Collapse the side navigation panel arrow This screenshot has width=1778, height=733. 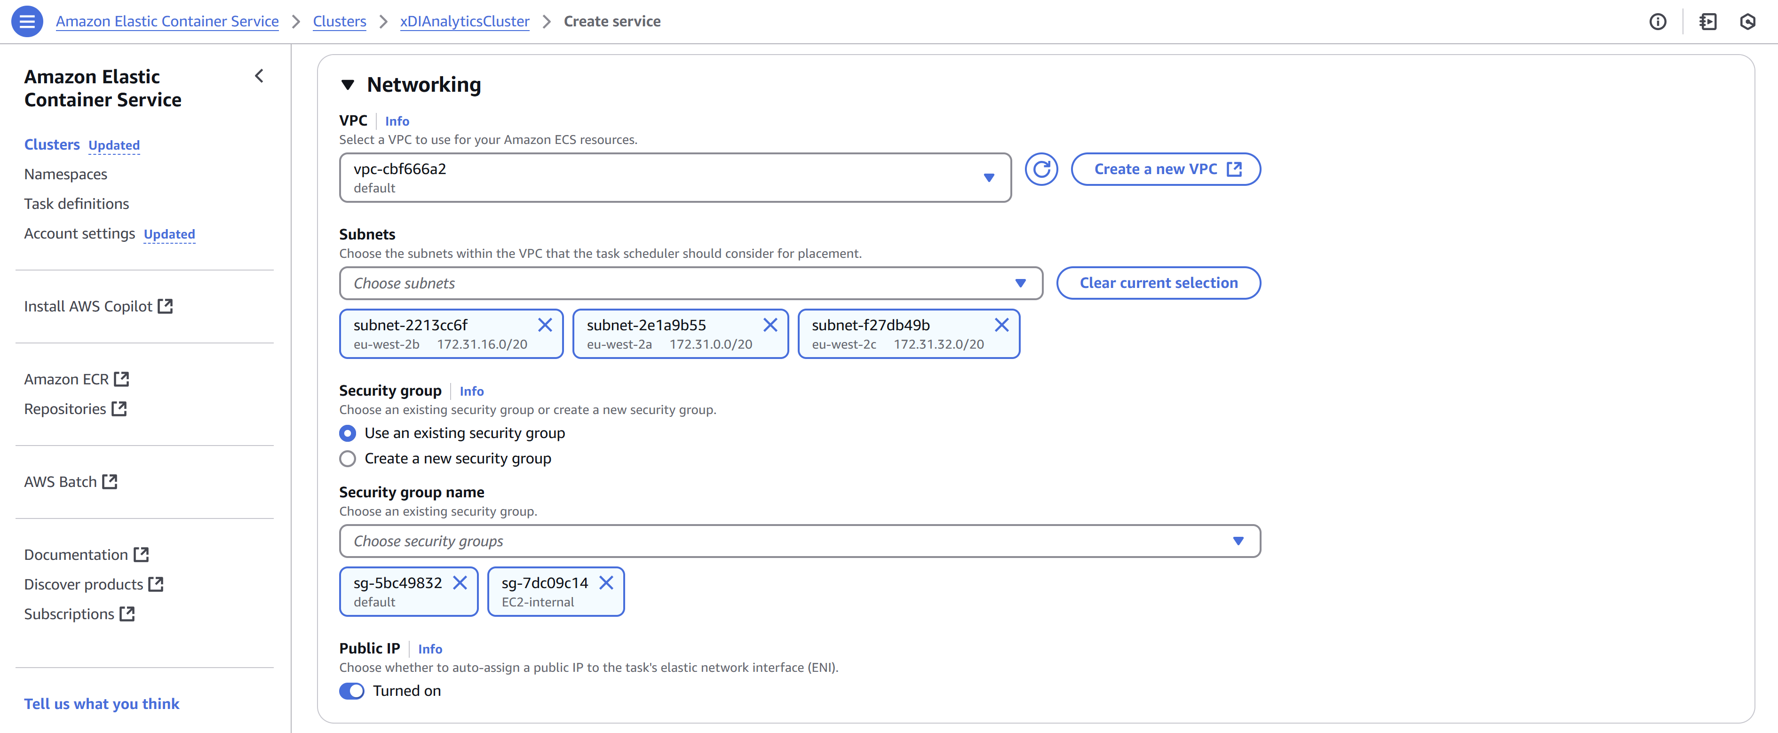pos(259,76)
